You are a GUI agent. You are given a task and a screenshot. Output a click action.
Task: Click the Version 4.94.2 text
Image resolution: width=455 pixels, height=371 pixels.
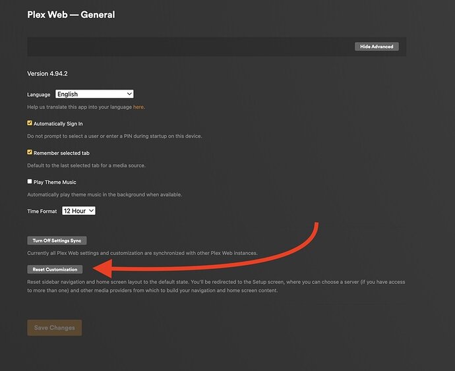[x=47, y=74]
